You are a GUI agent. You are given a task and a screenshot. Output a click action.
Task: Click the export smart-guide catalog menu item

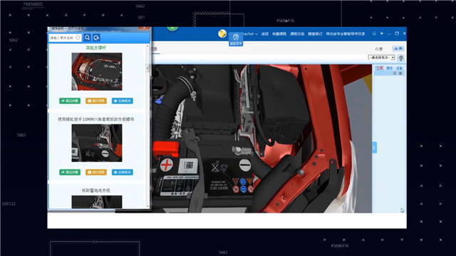(345, 34)
